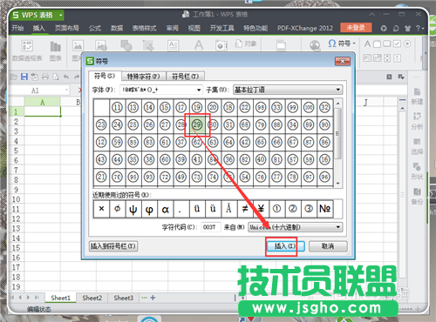436x322 pixels.
Task: Click the blue save disk icon
Action: pos(24,77)
